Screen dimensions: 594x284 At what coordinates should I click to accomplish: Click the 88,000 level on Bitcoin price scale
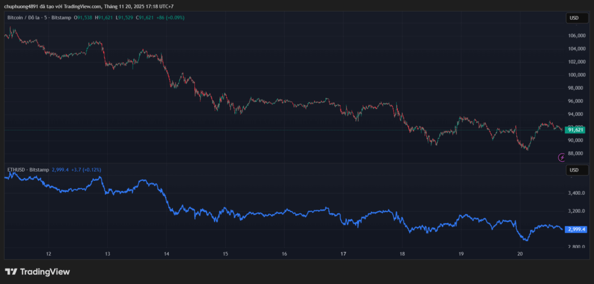pyautogui.click(x=576, y=154)
